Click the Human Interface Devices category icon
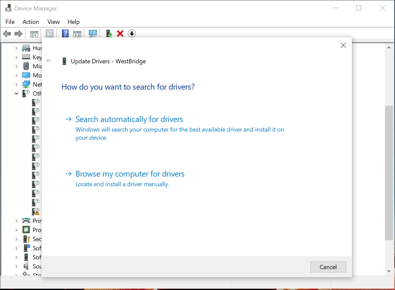395x290 pixels. 26,48
